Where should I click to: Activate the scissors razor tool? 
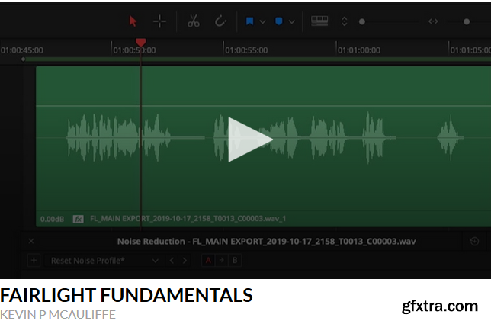[x=194, y=21]
